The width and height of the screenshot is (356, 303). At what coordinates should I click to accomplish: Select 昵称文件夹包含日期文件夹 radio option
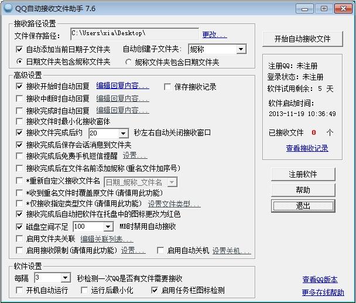[x=128, y=62]
